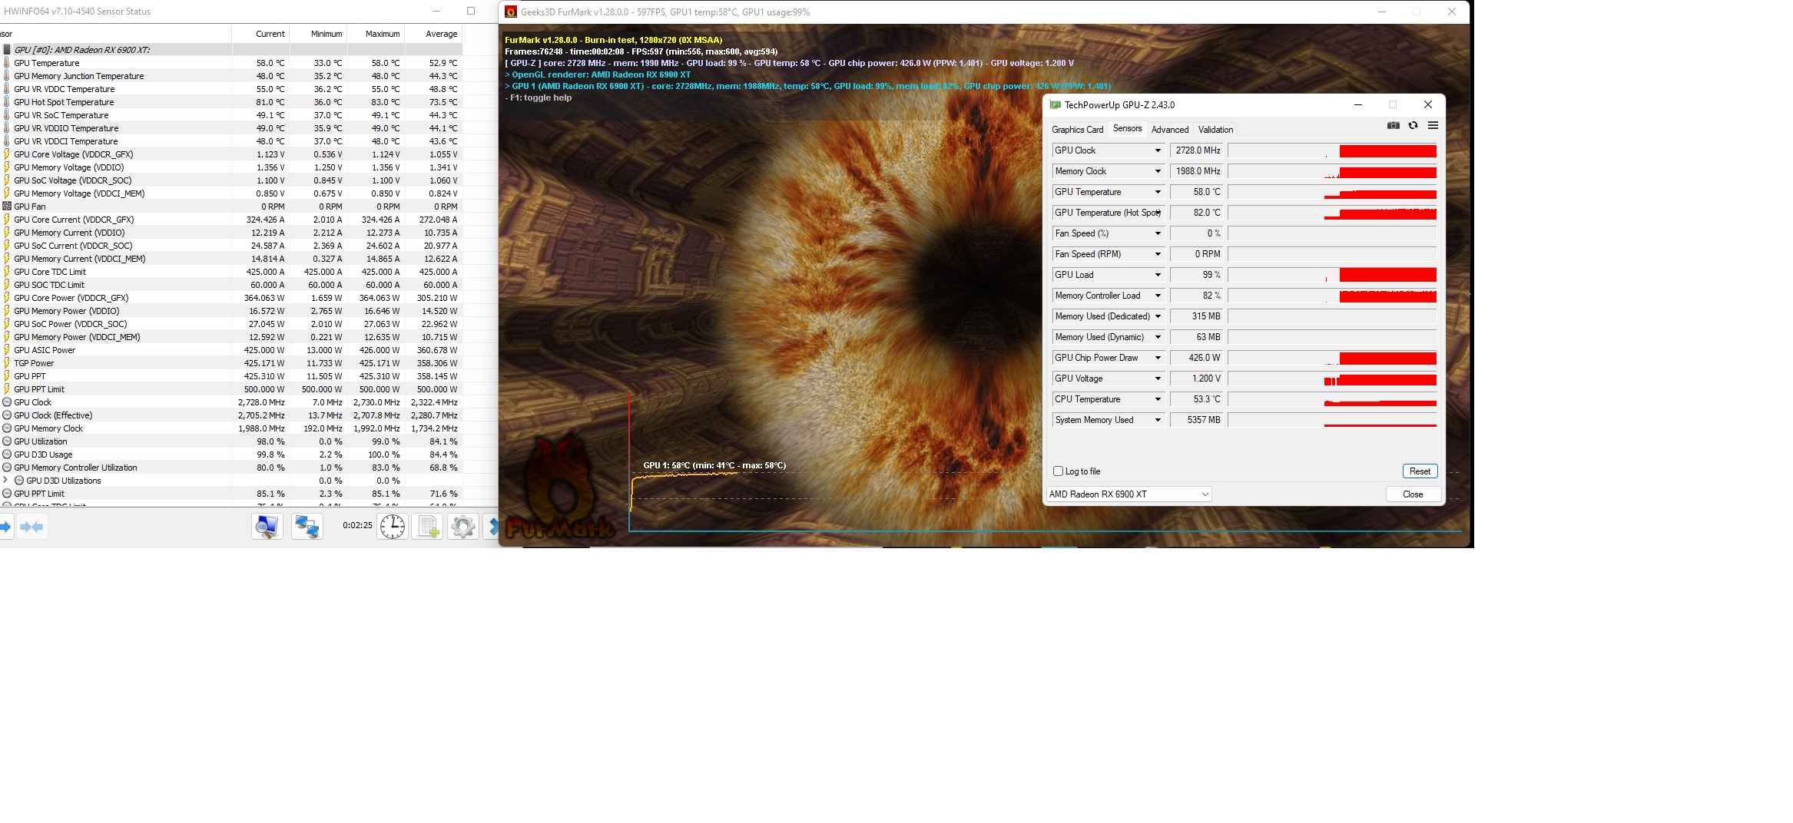Open Memory Clock sensor dropdown in GPU-Z
This screenshot has width=1793, height=823.
1158,171
